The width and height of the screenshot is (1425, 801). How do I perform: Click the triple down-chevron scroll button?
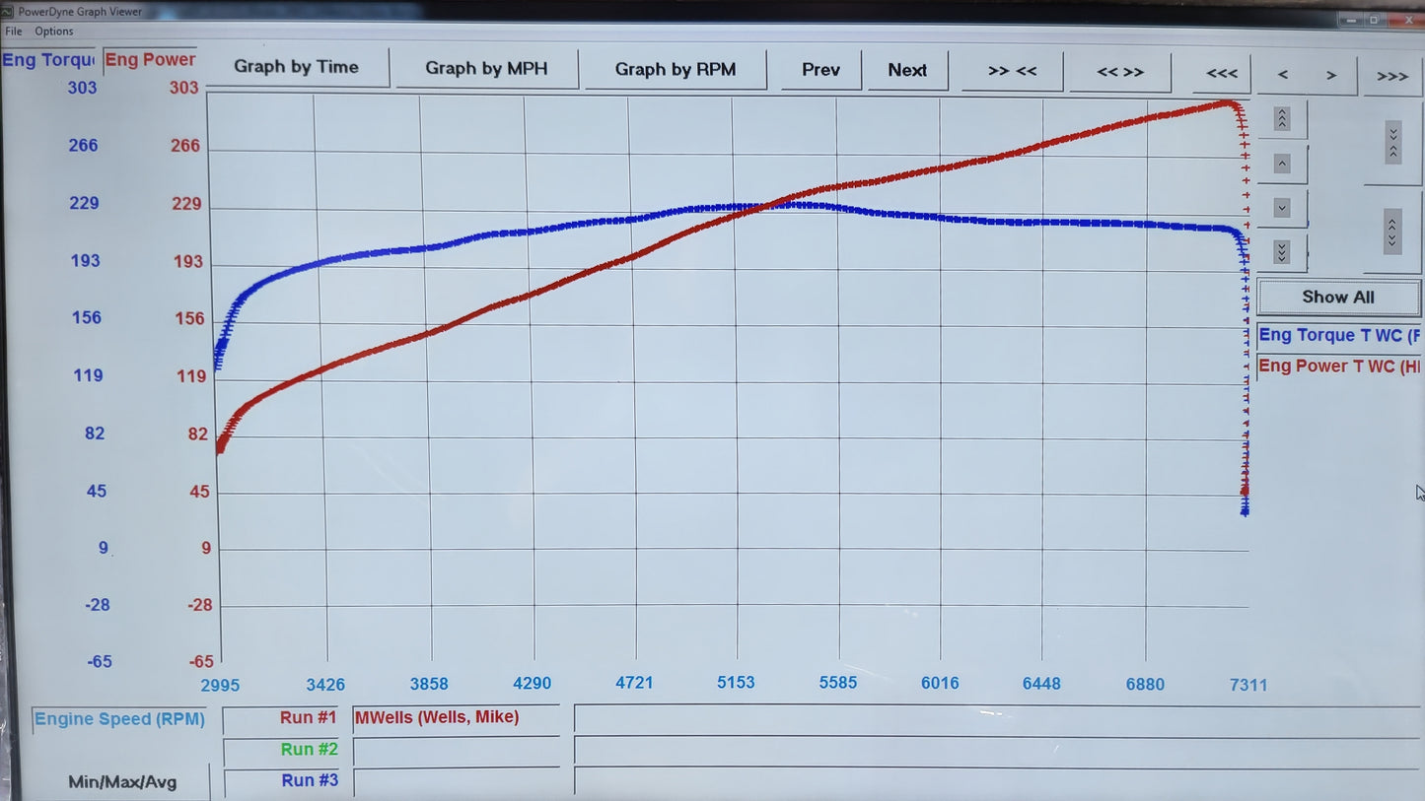(1281, 252)
